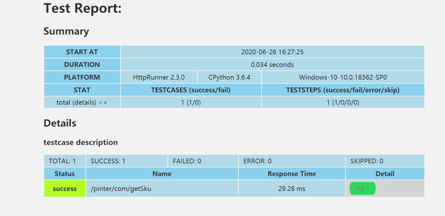Select the SKIPPED: 0 filter cell
Image resolution: width=445 pixels, height=216 pixels.
(385, 161)
